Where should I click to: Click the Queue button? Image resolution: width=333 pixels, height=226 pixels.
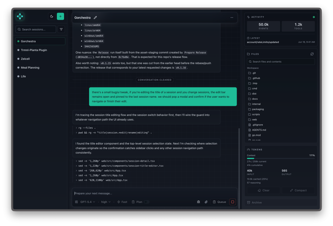[220, 202]
